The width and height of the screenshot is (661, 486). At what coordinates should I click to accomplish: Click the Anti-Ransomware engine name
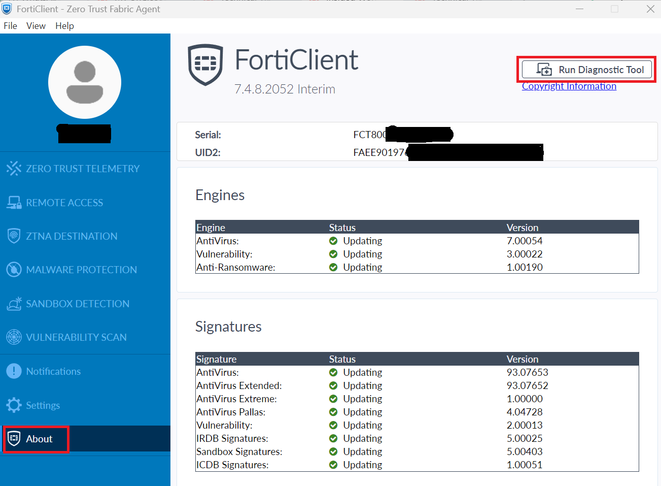tap(236, 267)
